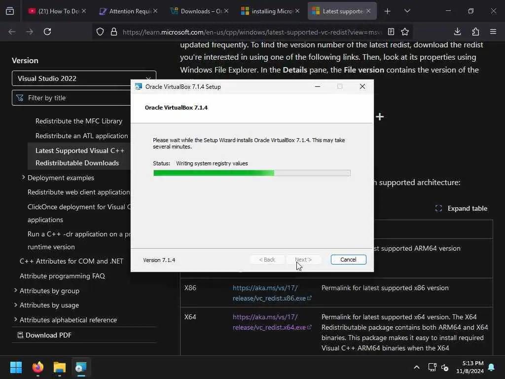Toggle reader view icon
The image size is (505, 379).
coord(391,32)
